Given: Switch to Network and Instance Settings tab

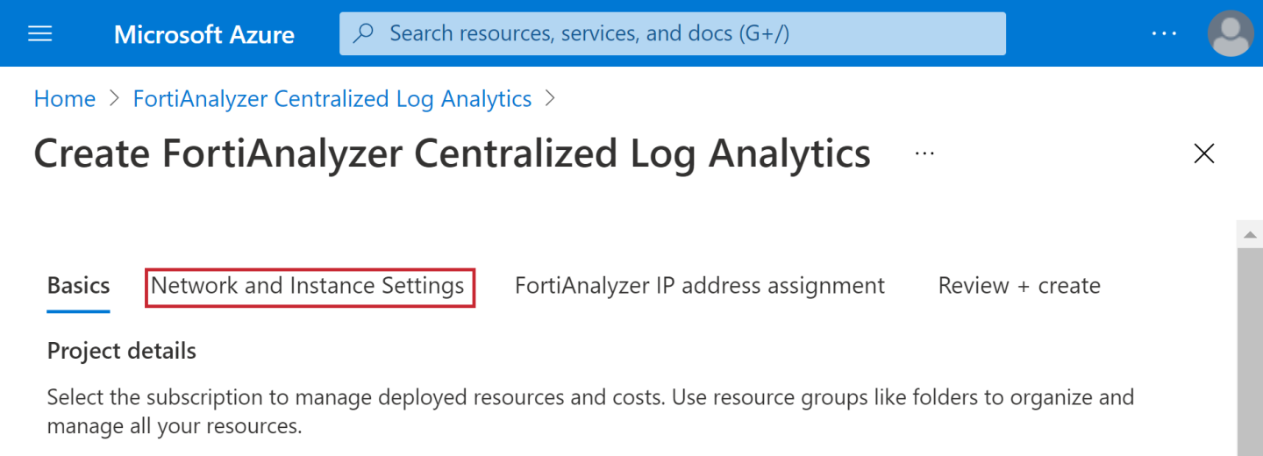Looking at the screenshot, I should click(x=308, y=286).
